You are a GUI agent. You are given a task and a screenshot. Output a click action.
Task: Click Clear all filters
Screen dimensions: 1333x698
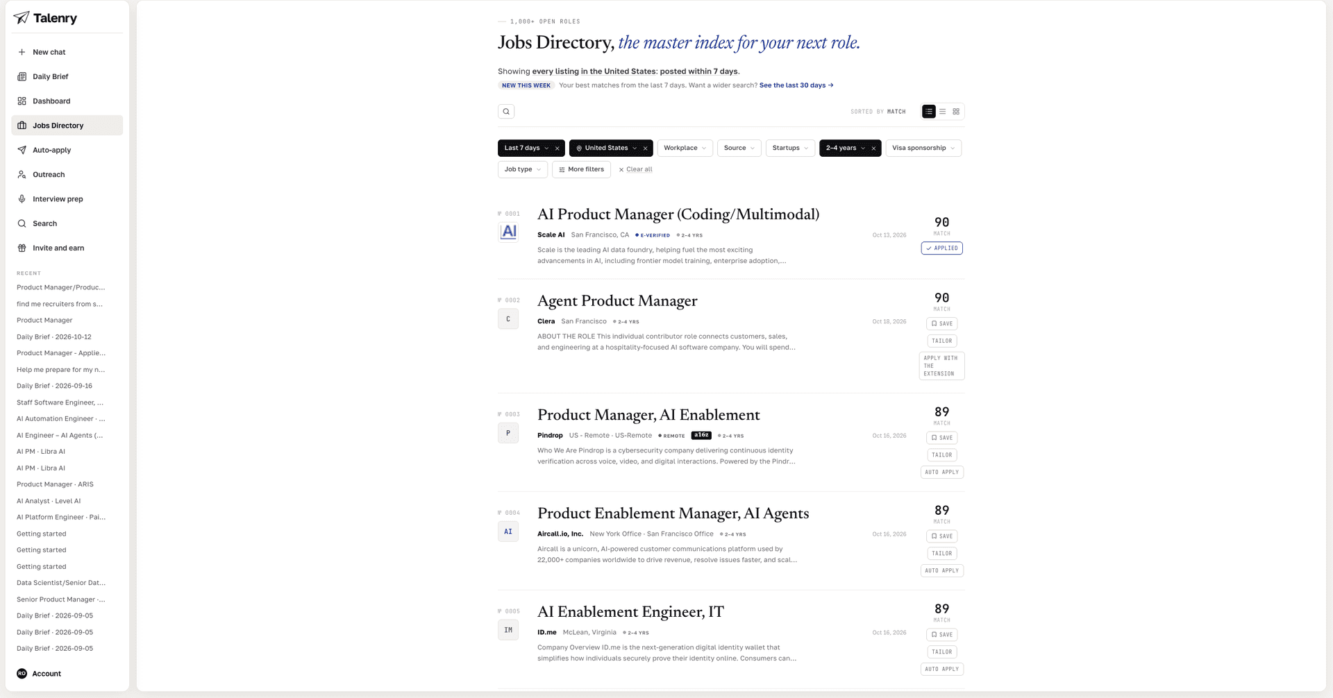tap(635, 169)
